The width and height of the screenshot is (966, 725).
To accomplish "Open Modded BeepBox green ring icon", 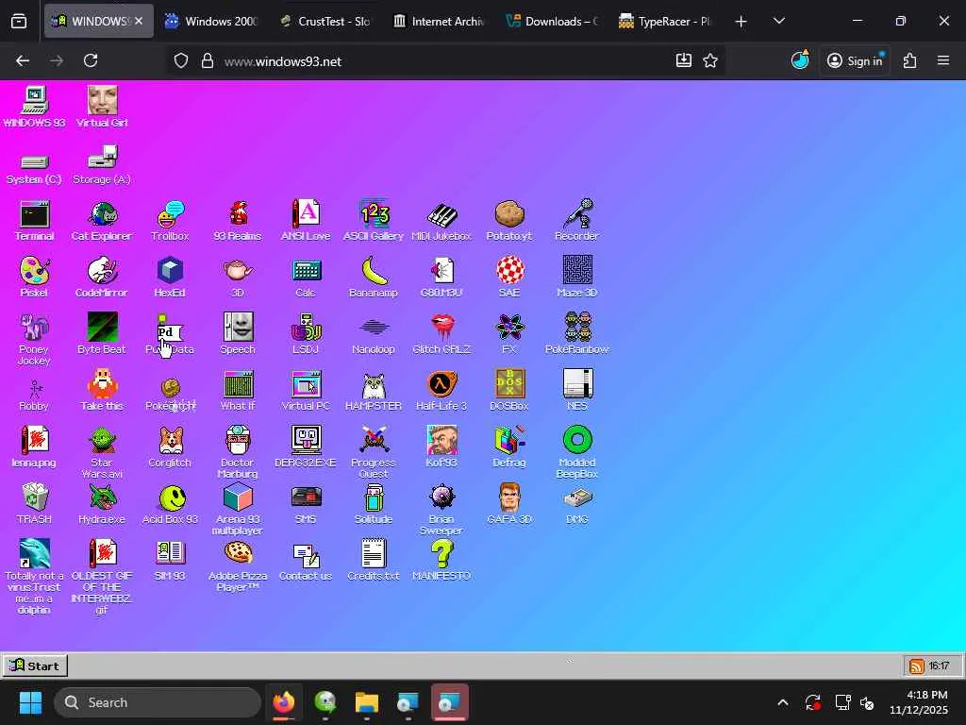I will [x=577, y=452].
